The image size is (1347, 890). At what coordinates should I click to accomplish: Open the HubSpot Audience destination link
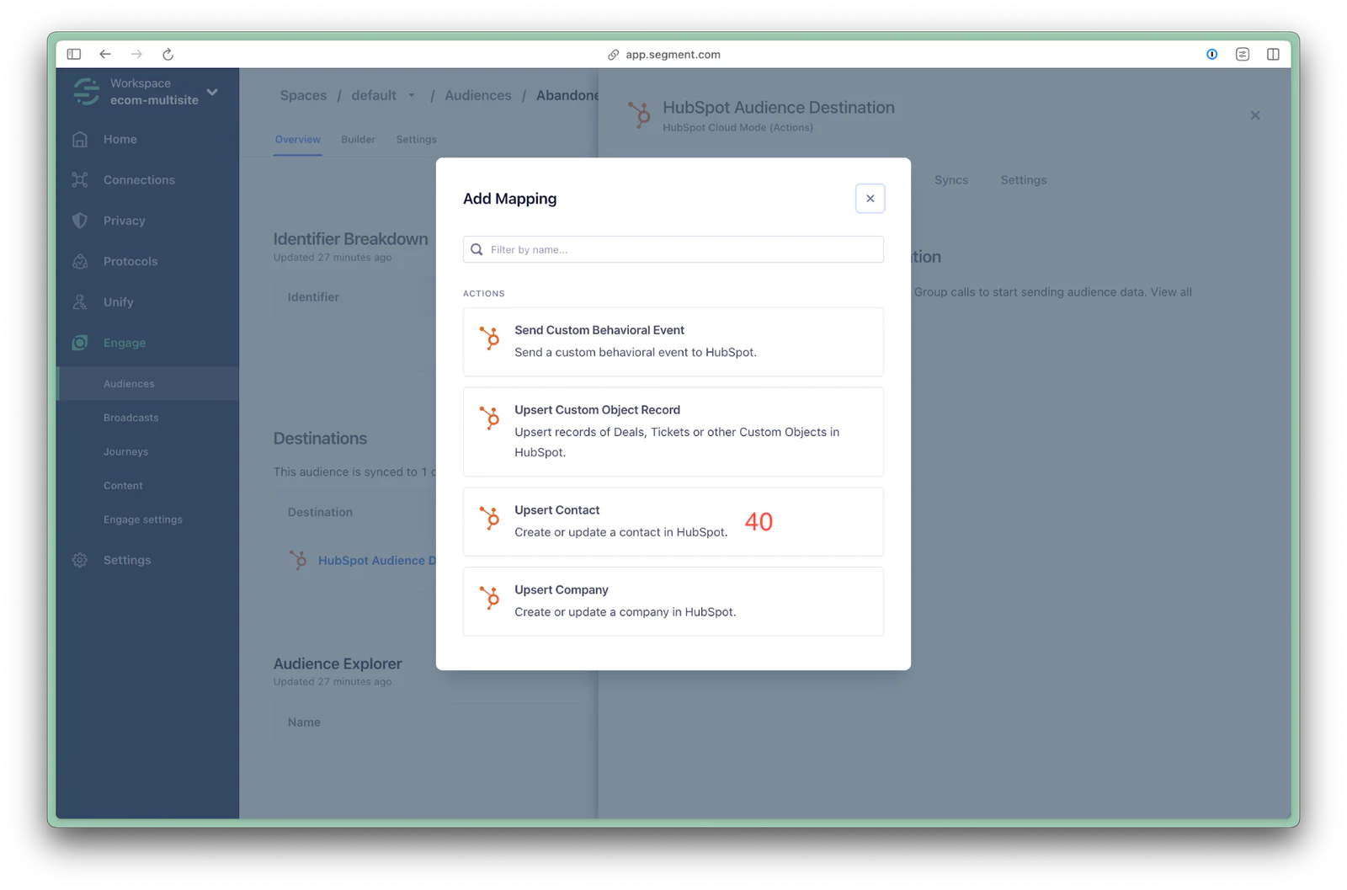tap(376, 561)
